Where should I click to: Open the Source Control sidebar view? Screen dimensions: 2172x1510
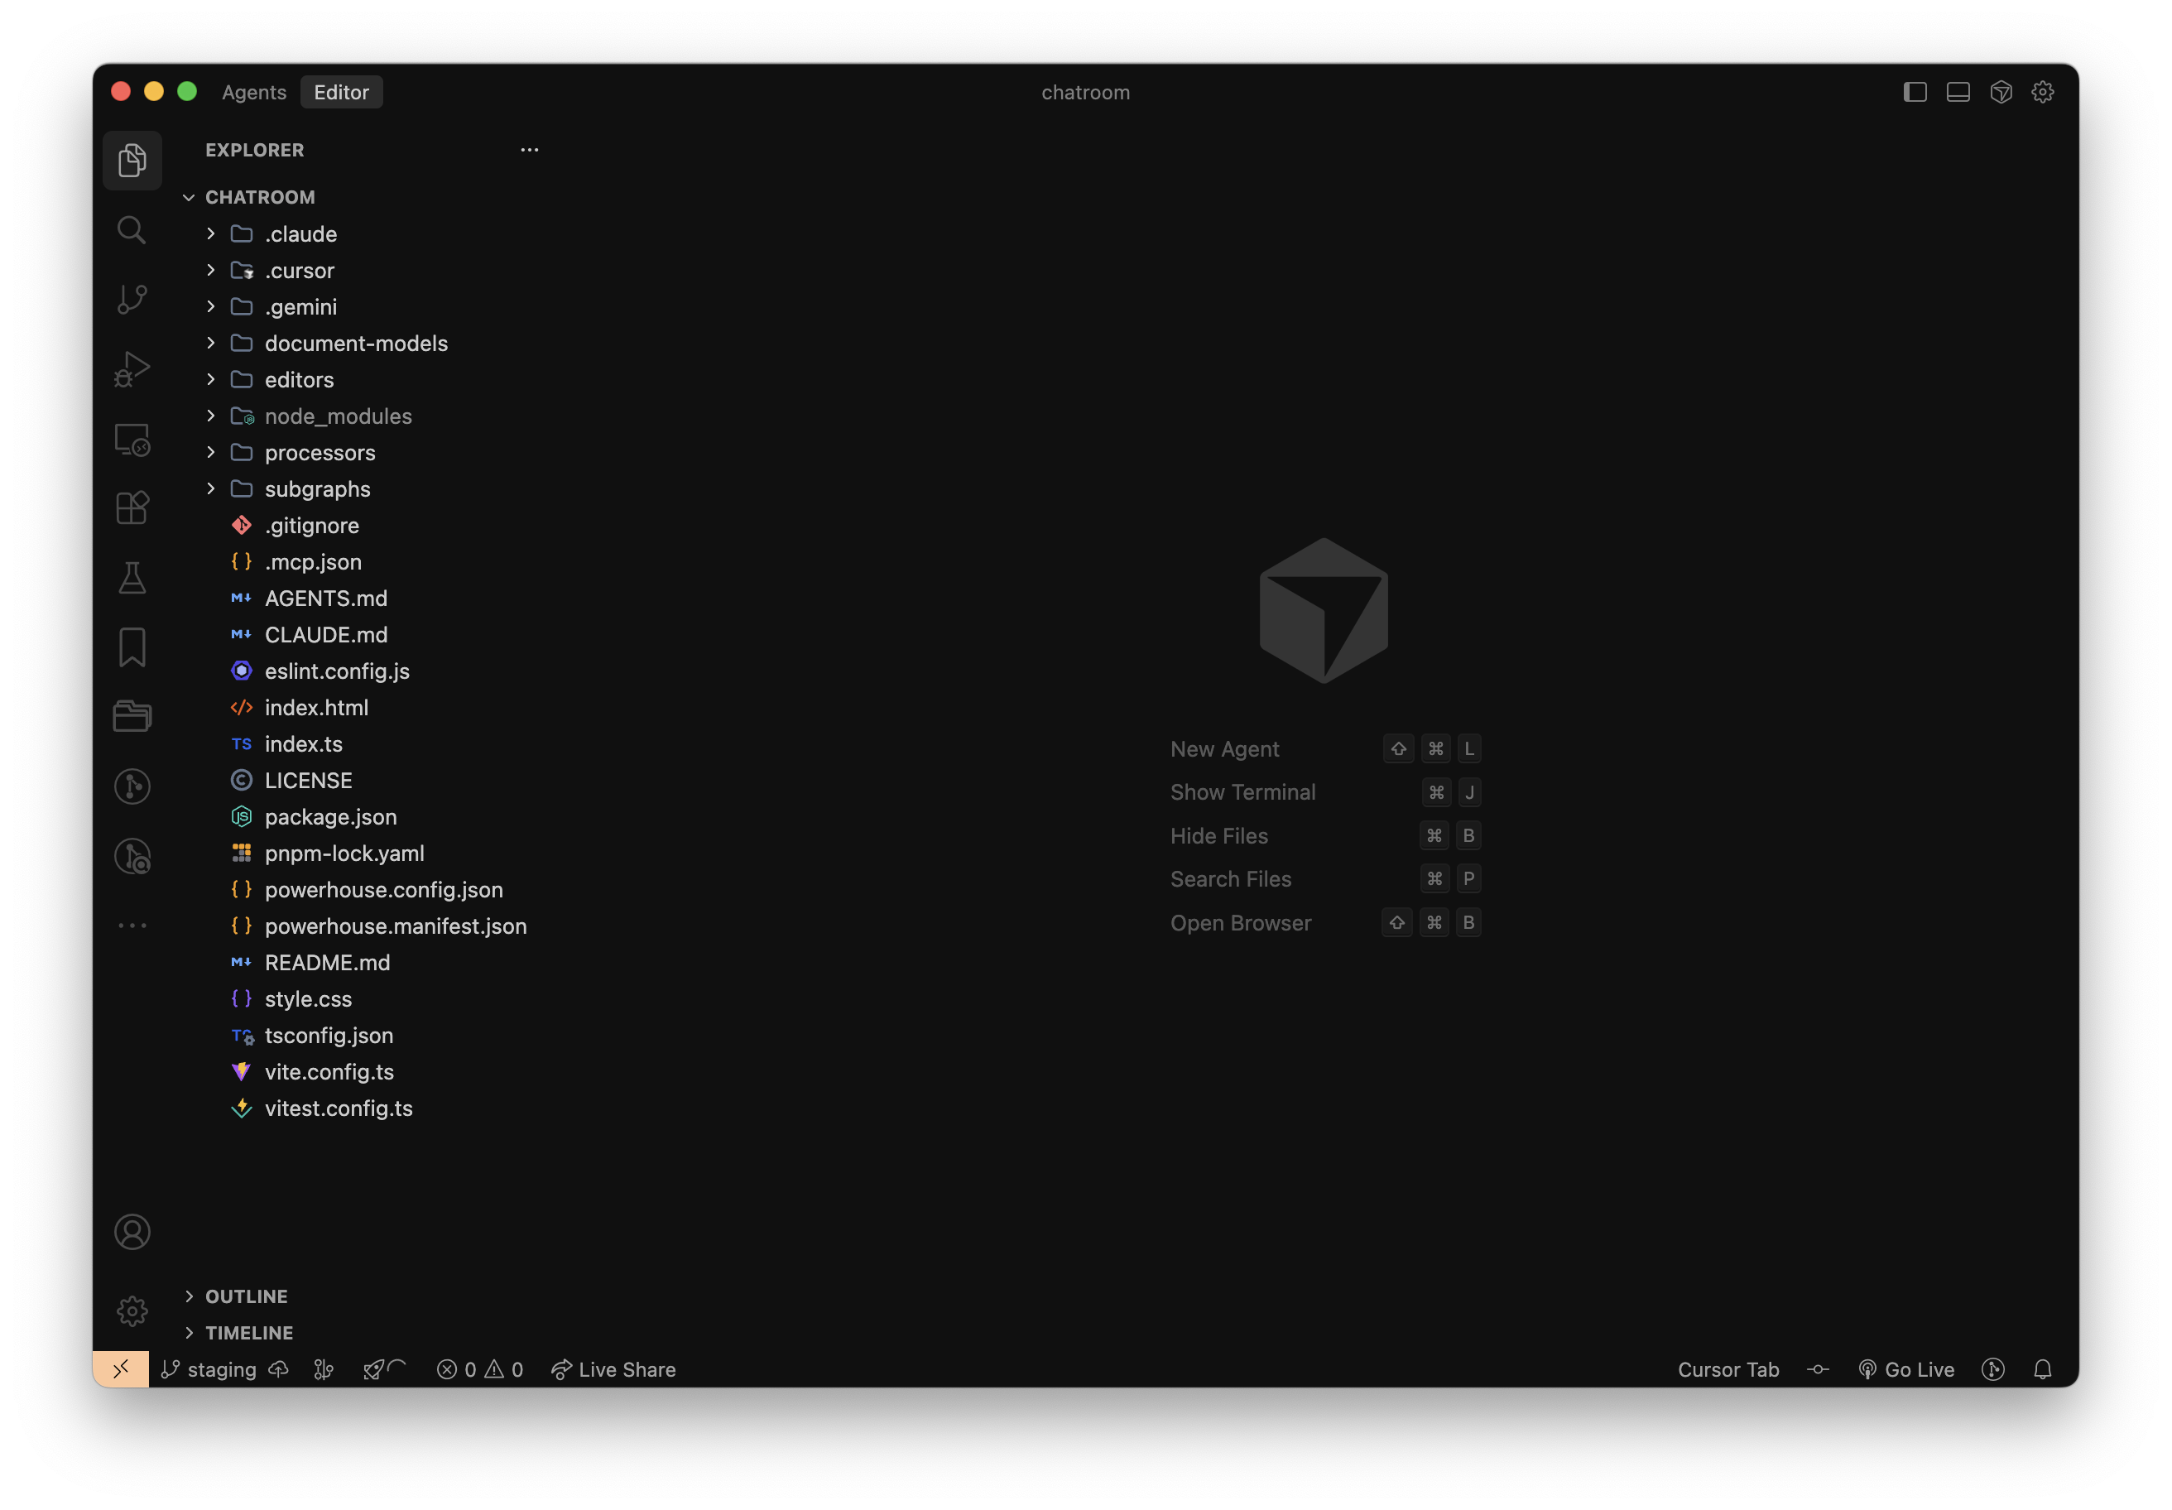132,298
